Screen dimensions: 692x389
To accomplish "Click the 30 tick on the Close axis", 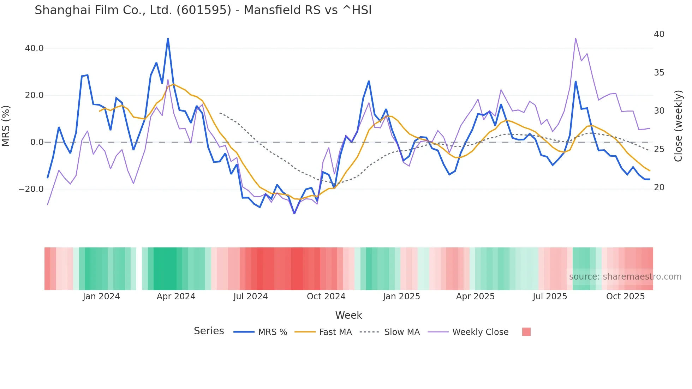I will click(659, 111).
